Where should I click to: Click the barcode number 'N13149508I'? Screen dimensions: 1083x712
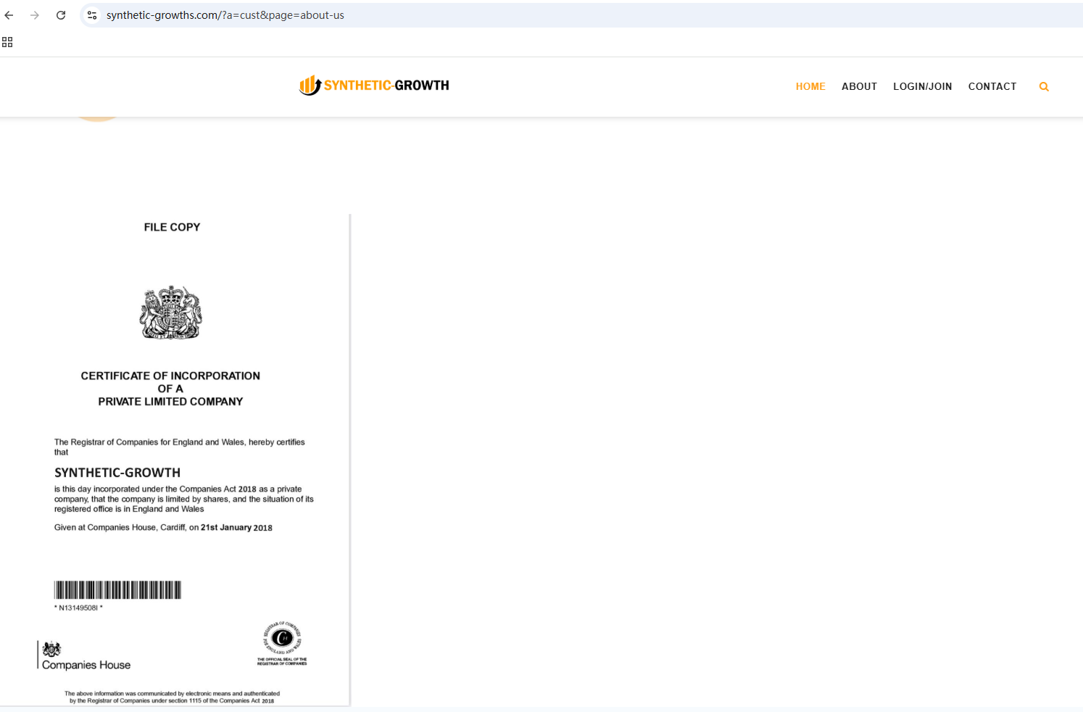pyautogui.click(x=78, y=608)
